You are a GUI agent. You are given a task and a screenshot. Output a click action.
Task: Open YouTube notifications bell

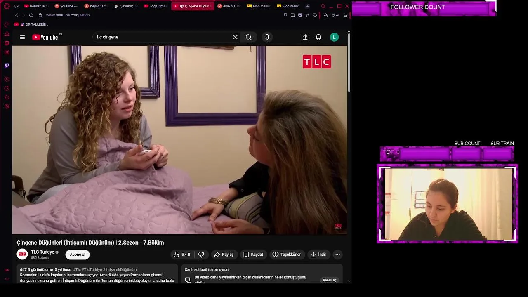[318, 37]
